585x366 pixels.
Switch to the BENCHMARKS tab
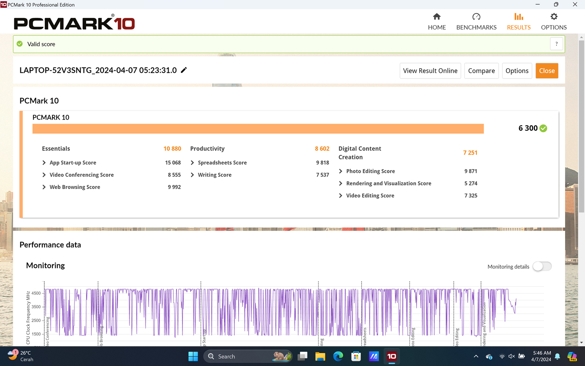[x=476, y=22]
